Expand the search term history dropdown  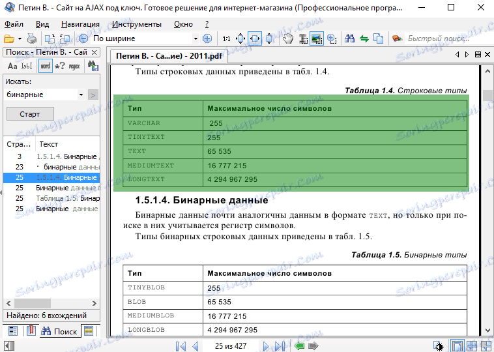81,95
